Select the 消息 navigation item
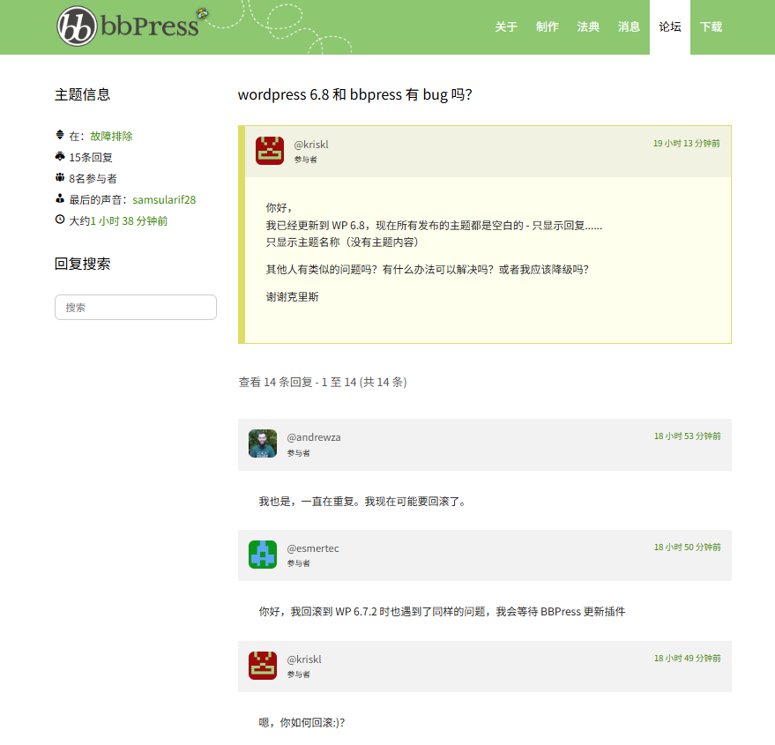This screenshot has width=775, height=745. (629, 27)
